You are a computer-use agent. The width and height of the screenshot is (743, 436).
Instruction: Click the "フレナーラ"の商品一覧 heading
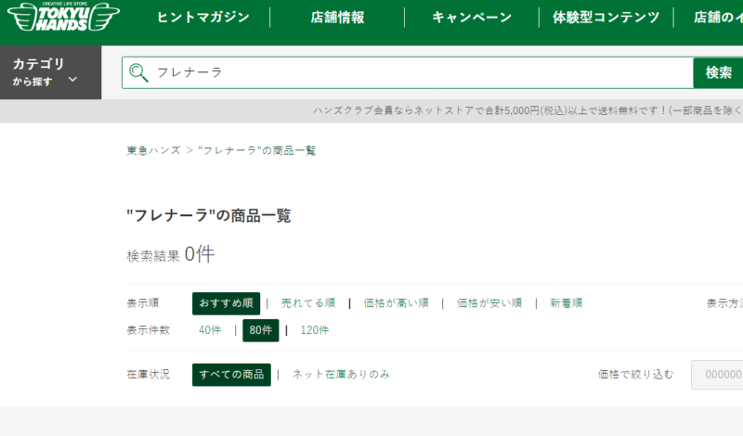click(x=209, y=216)
